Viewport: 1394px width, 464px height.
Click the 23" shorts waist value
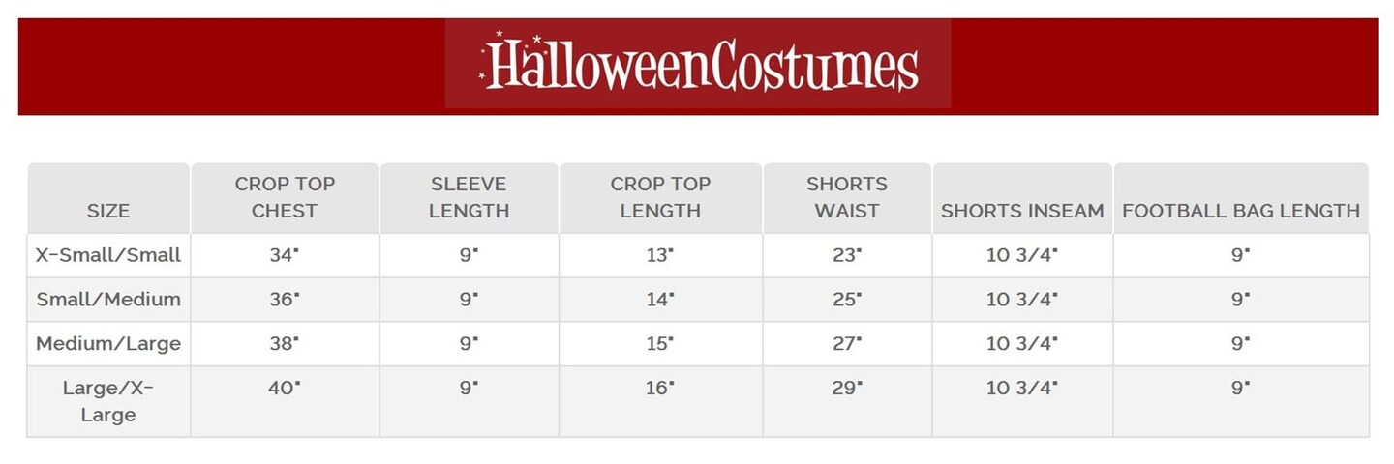click(847, 256)
